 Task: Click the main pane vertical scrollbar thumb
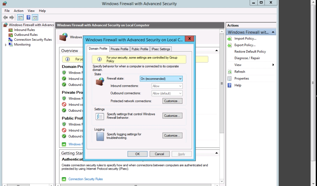click(222, 84)
